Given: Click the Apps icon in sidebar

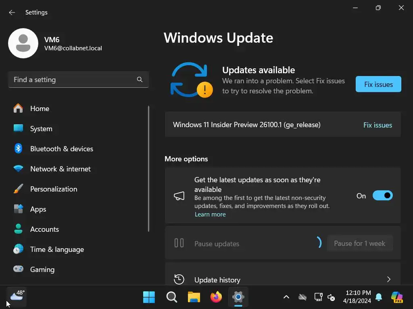Looking at the screenshot, I should click(18, 209).
